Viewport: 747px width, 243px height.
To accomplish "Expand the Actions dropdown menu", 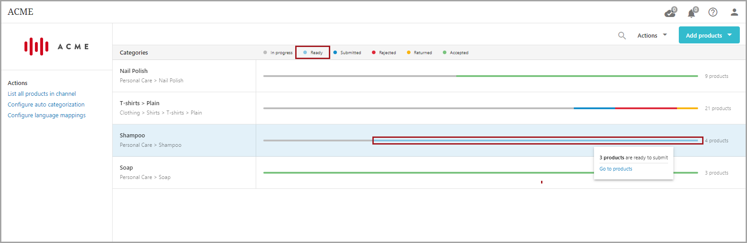I will (x=652, y=35).
